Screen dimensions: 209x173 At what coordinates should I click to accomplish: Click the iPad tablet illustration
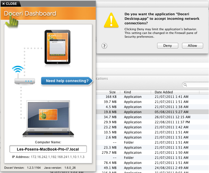tap(57, 47)
